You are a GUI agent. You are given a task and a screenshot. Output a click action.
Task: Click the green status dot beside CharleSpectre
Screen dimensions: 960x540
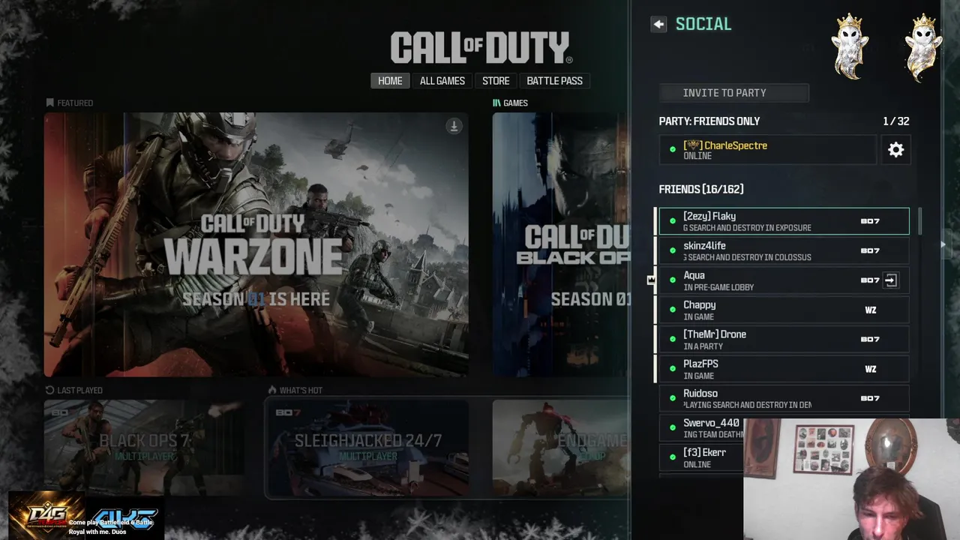click(x=673, y=150)
